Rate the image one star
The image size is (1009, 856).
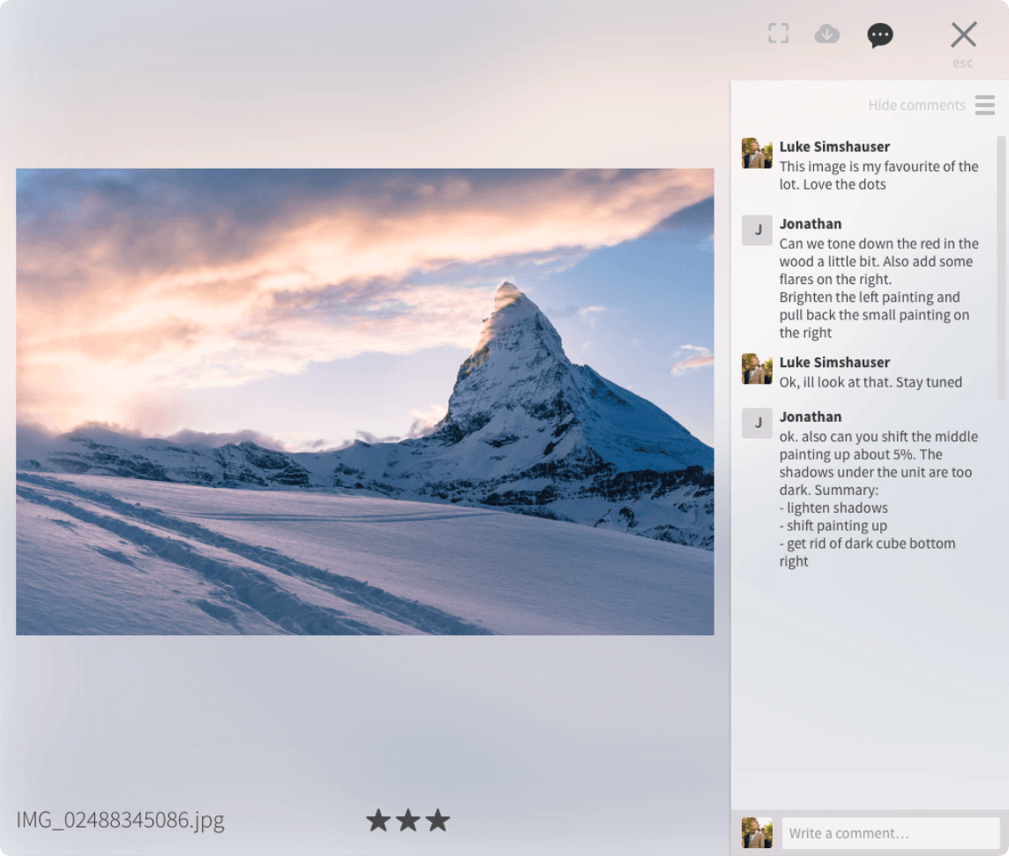point(378,821)
